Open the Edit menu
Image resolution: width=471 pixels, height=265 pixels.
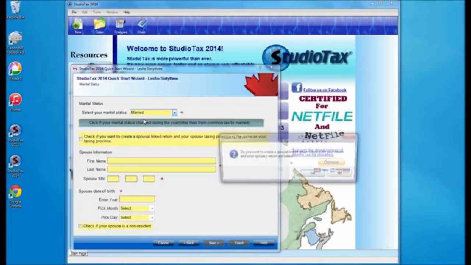point(85,12)
